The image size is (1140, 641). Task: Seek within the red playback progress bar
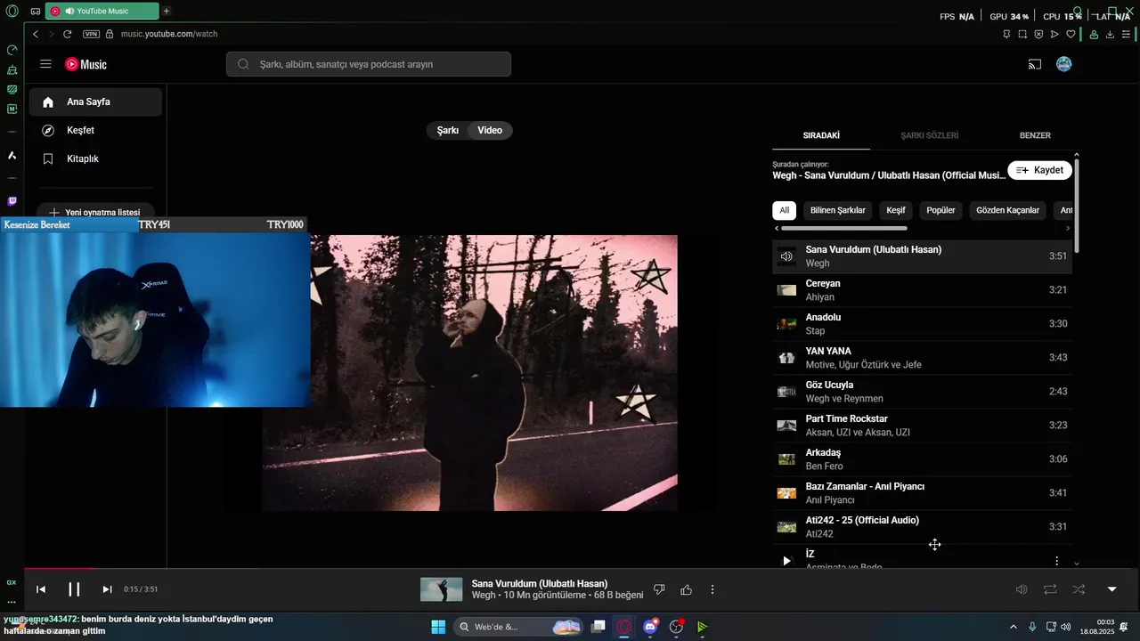tap(60, 569)
